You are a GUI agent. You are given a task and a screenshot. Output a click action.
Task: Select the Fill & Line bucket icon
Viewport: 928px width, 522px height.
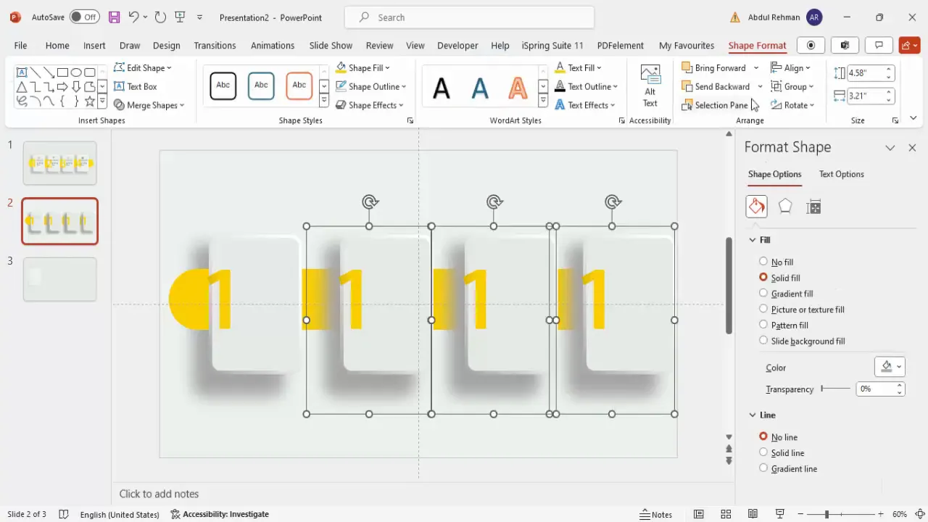[x=756, y=207]
